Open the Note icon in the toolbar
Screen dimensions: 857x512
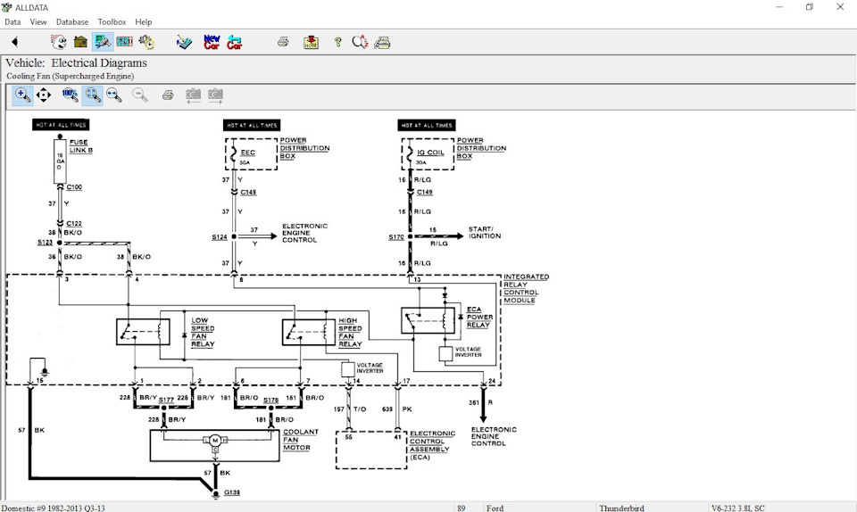pyautogui.click(x=311, y=42)
